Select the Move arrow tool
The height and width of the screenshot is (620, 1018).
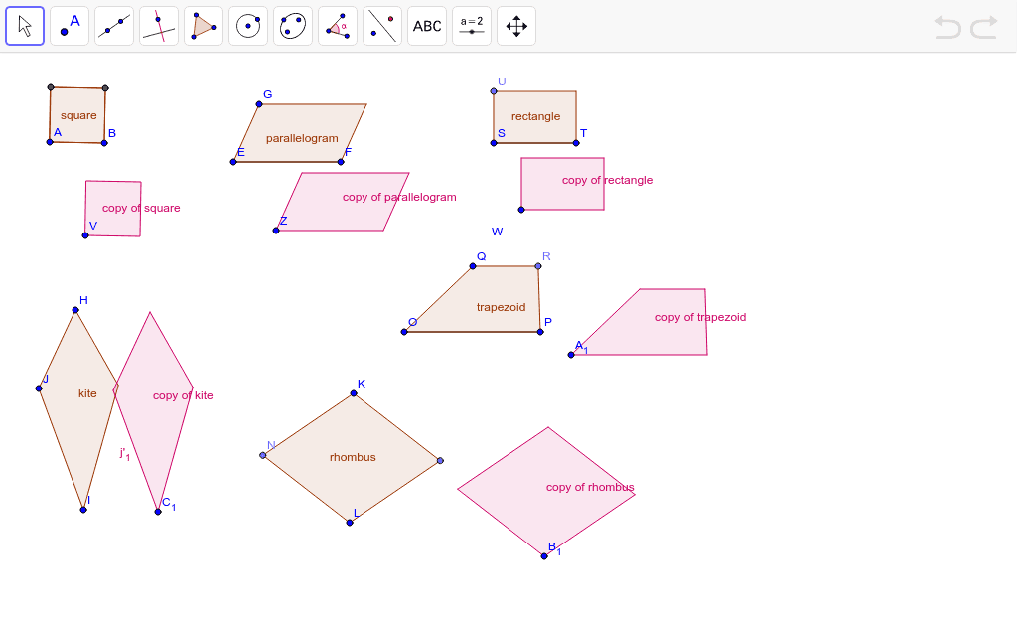[25, 26]
